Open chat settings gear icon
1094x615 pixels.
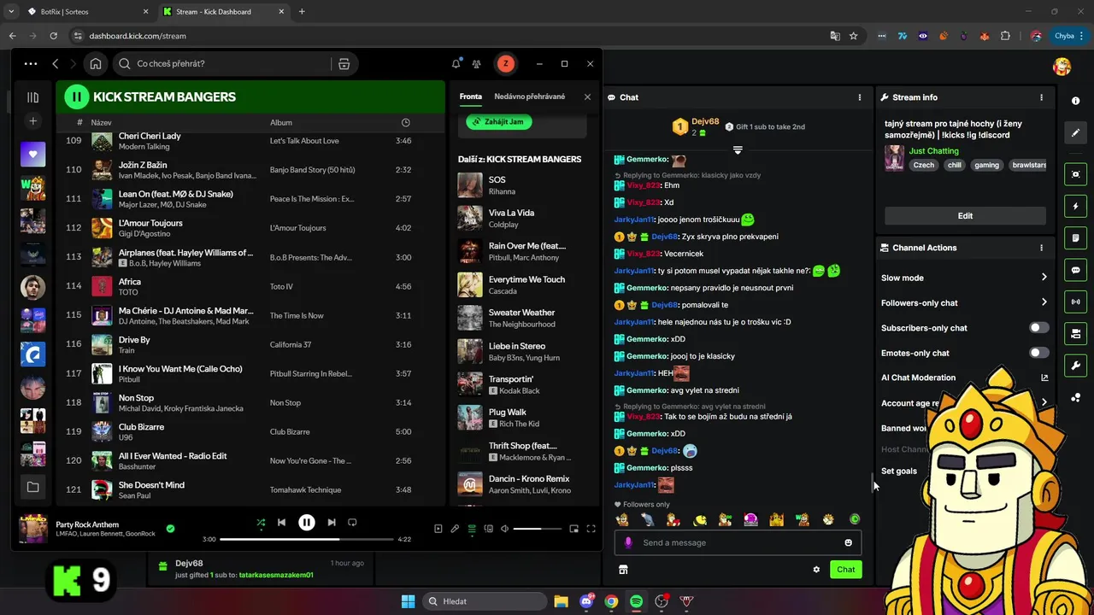point(816,570)
